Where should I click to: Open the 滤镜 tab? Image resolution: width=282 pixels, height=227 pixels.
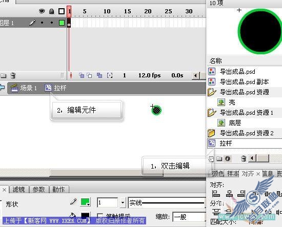[x=18, y=190]
